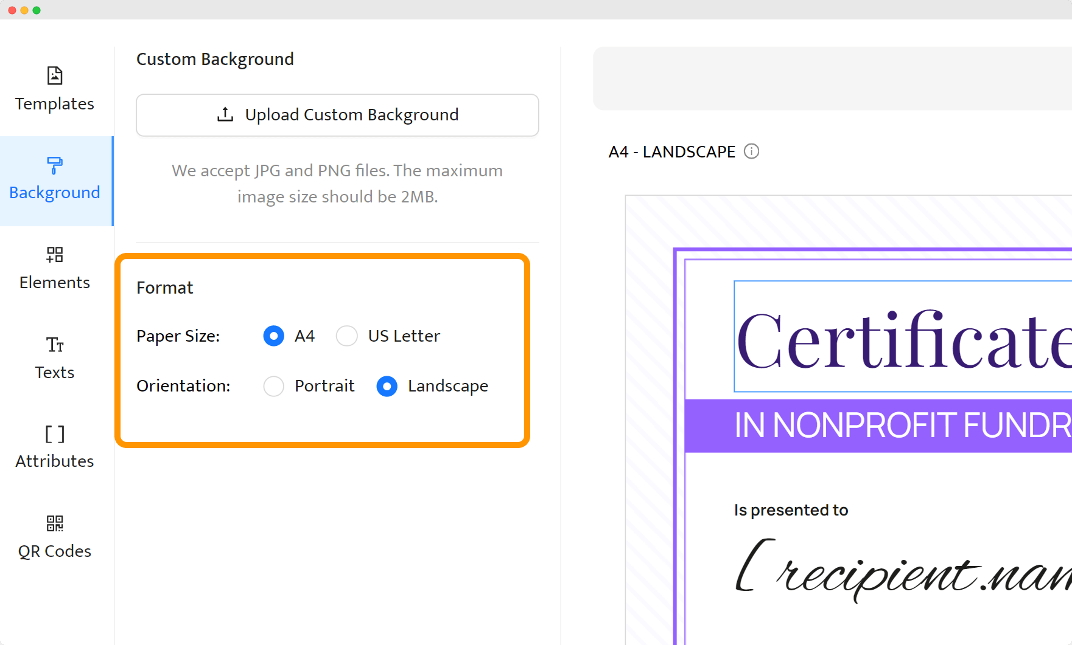Select the Texts tool icon
1072x645 pixels.
(55, 345)
